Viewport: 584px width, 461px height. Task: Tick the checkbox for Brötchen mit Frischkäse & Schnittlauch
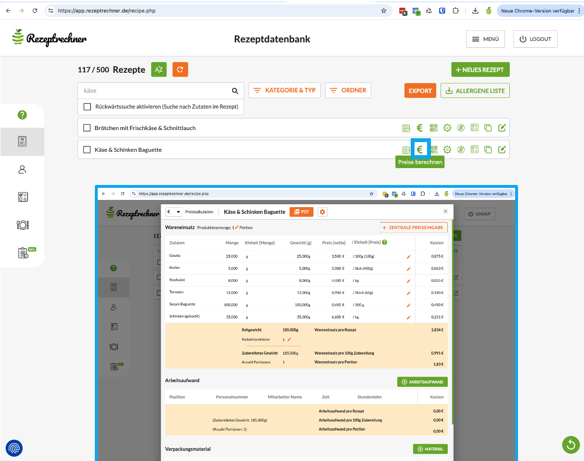click(x=87, y=128)
